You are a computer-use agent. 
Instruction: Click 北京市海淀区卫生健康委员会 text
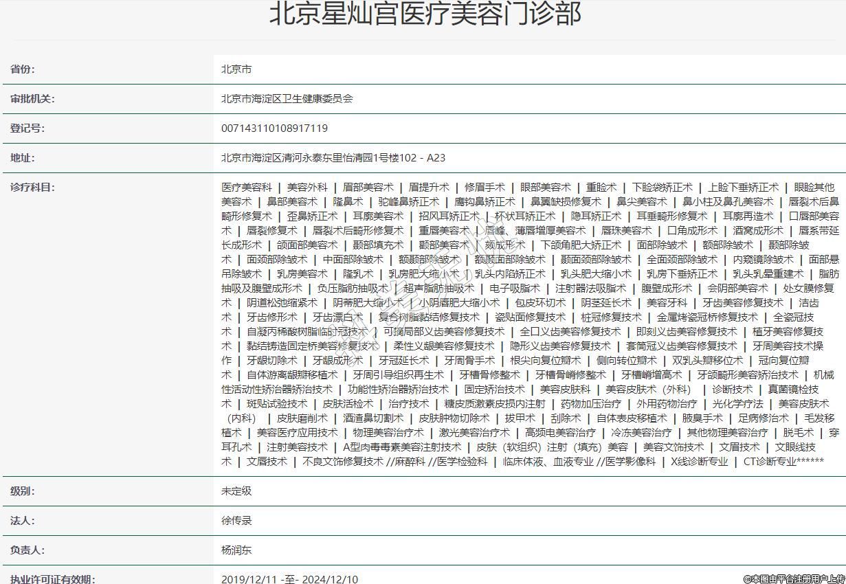click(x=287, y=99)
